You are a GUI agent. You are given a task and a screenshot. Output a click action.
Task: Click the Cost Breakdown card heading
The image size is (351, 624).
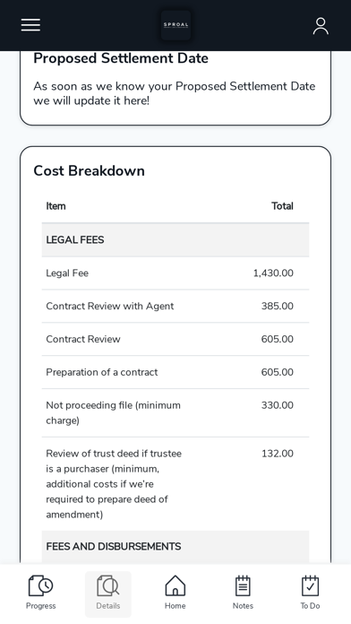pyautogui.click(x=89, y=170)
